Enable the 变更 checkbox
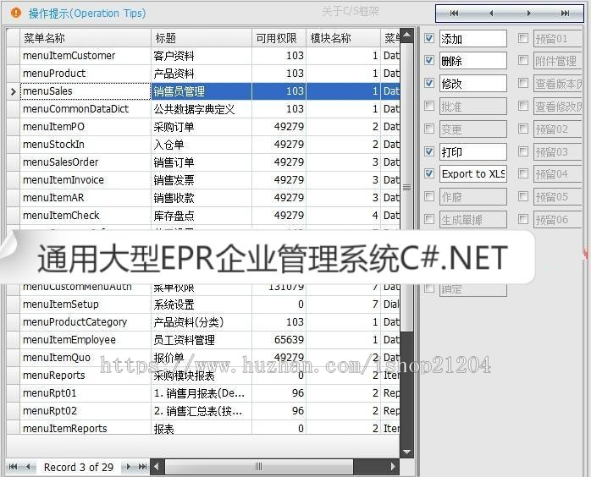This screenshot has height=477, width=591. pyautogui.click(x=429, y=129)
